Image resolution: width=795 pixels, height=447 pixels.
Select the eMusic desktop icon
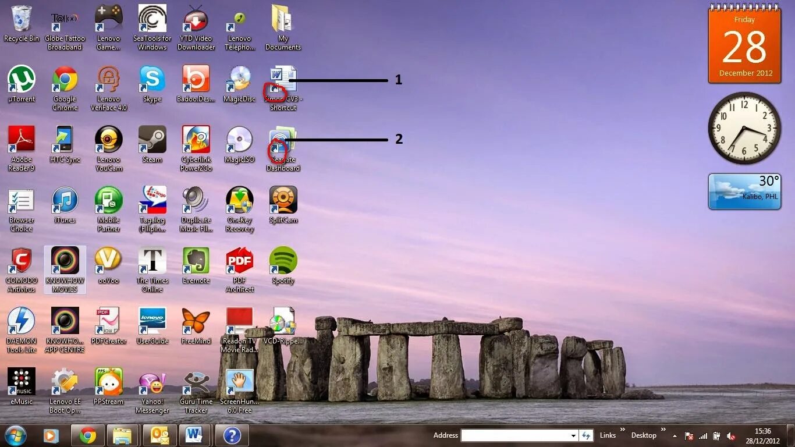[22, 382]
